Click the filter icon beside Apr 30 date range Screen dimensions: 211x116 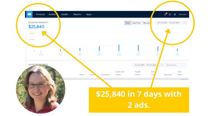(x=185, y=23)
